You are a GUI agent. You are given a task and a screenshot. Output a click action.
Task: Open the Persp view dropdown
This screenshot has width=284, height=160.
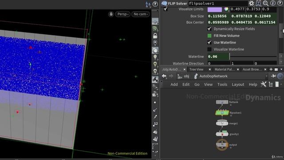click(122, 14)
